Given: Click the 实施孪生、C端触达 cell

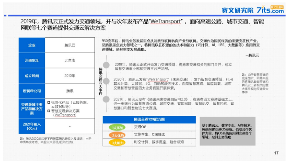Looking at the screenshot, I should (x=164, y=135).
